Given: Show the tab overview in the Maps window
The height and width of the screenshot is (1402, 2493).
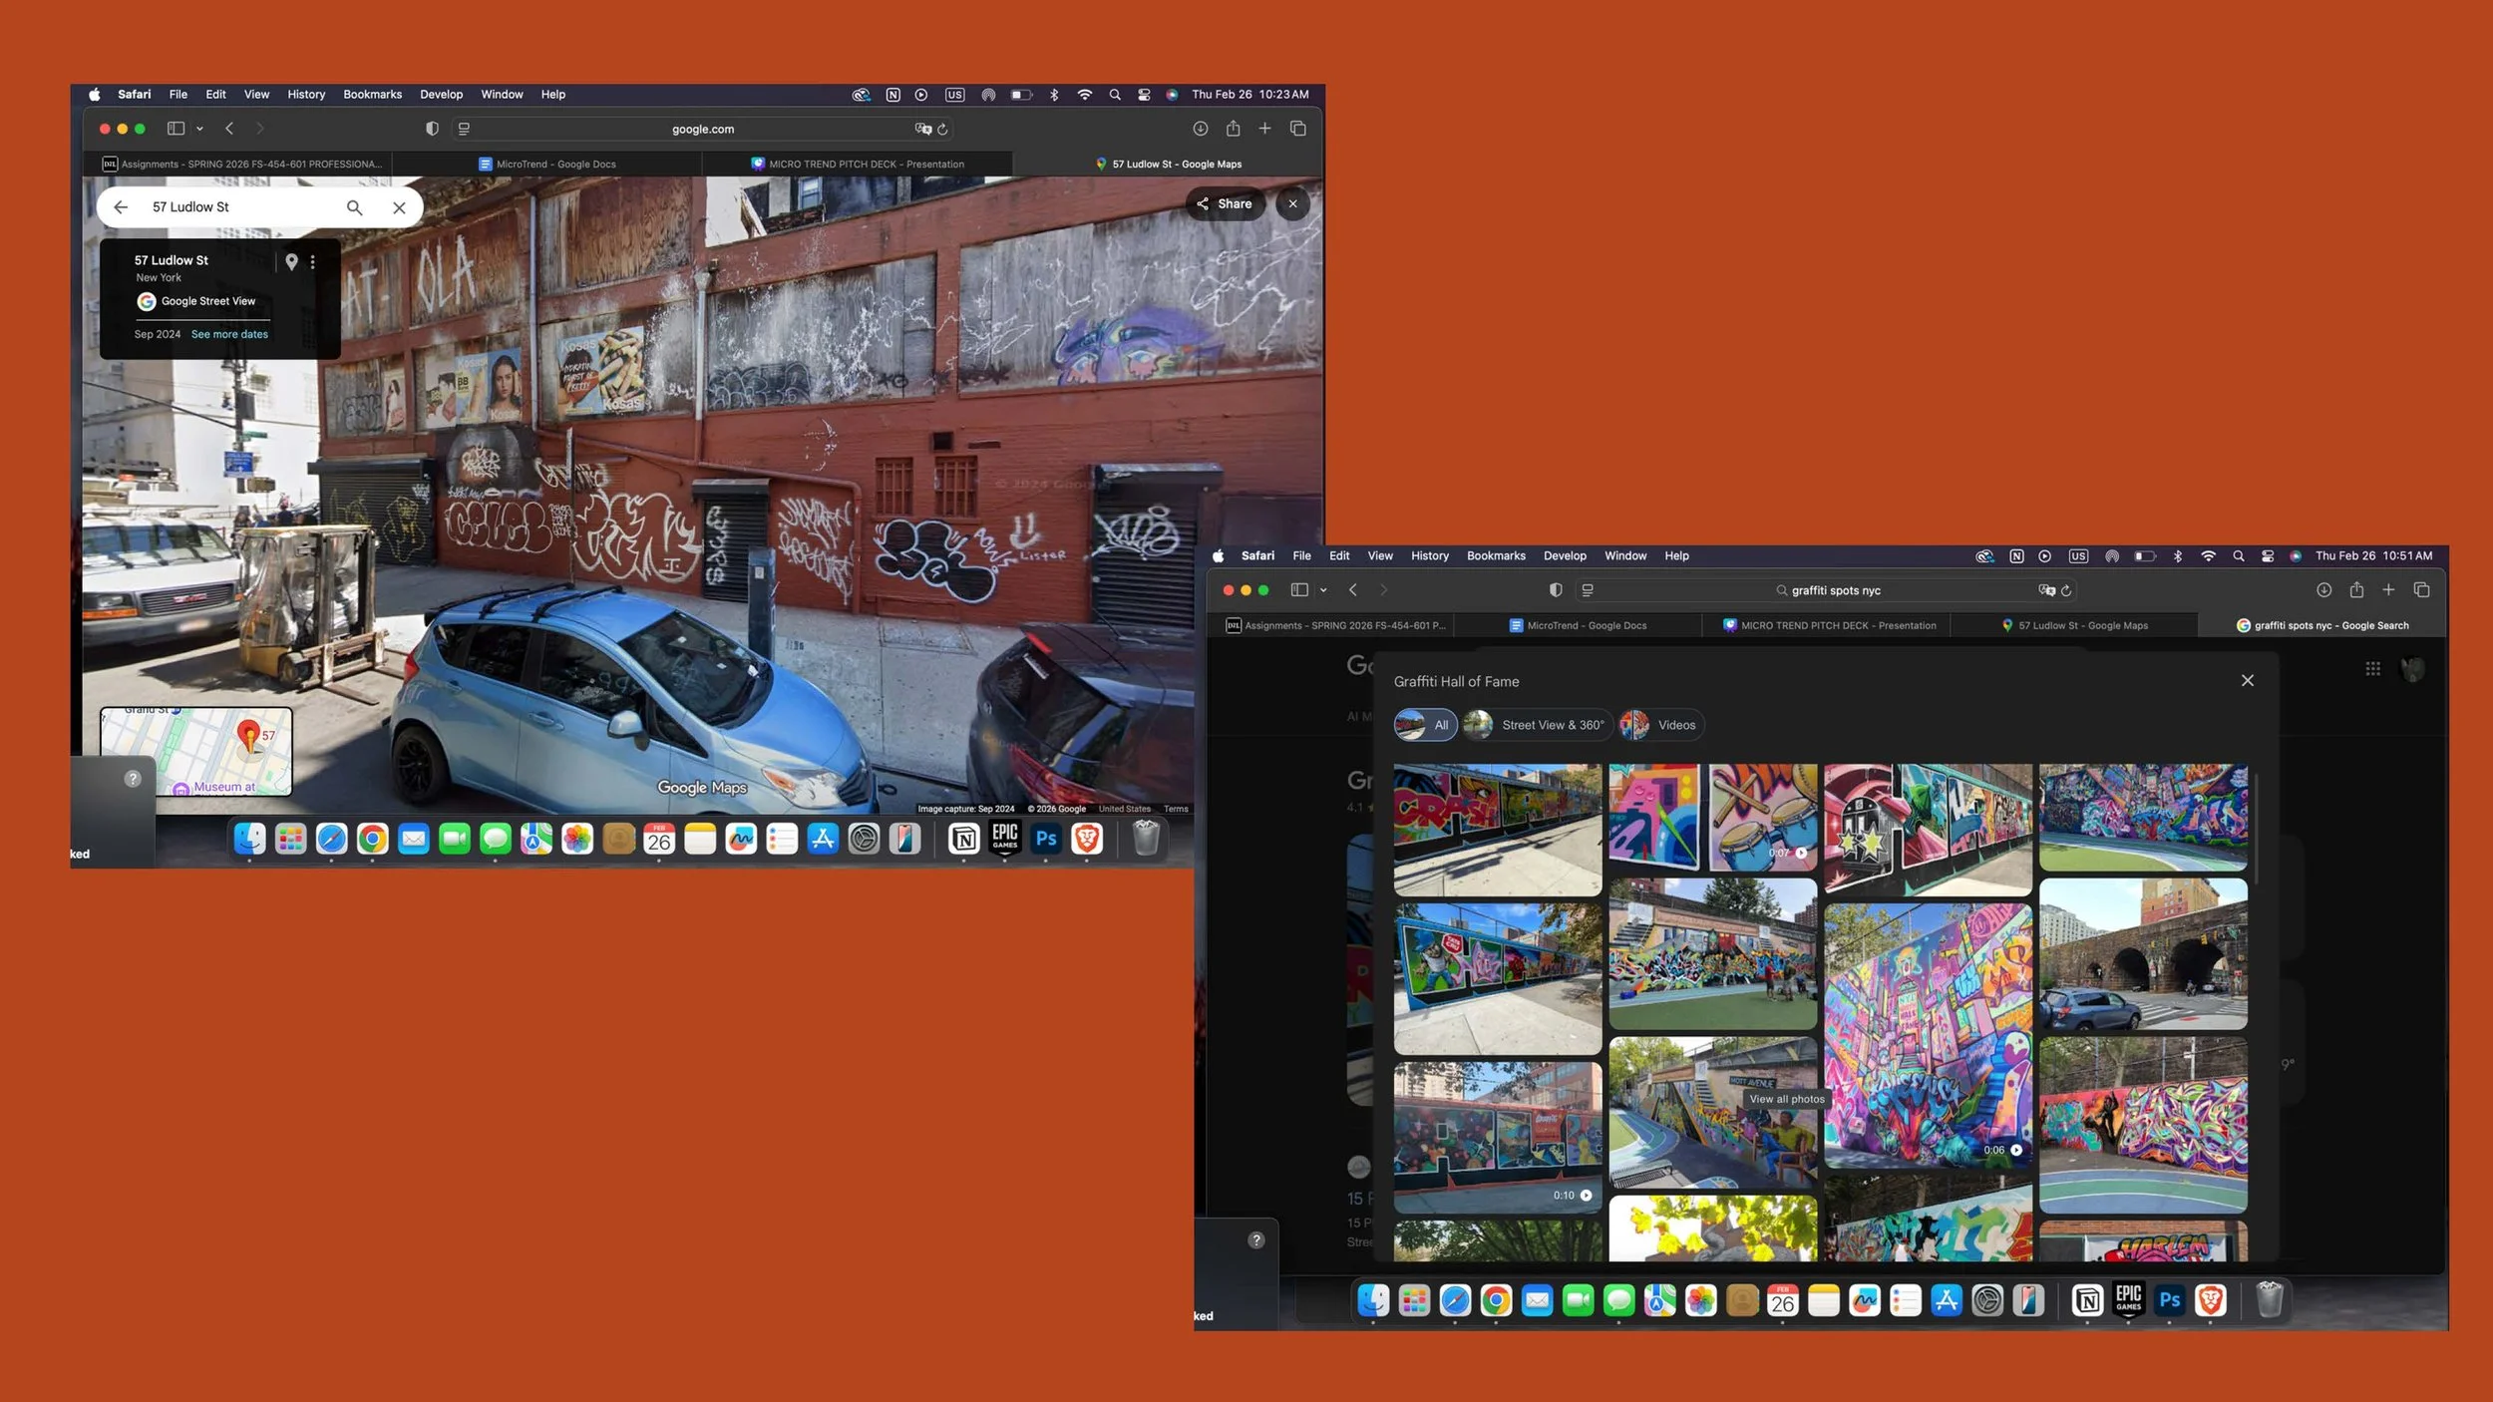Looking at the screenshot, I should tap(1297, 129).
